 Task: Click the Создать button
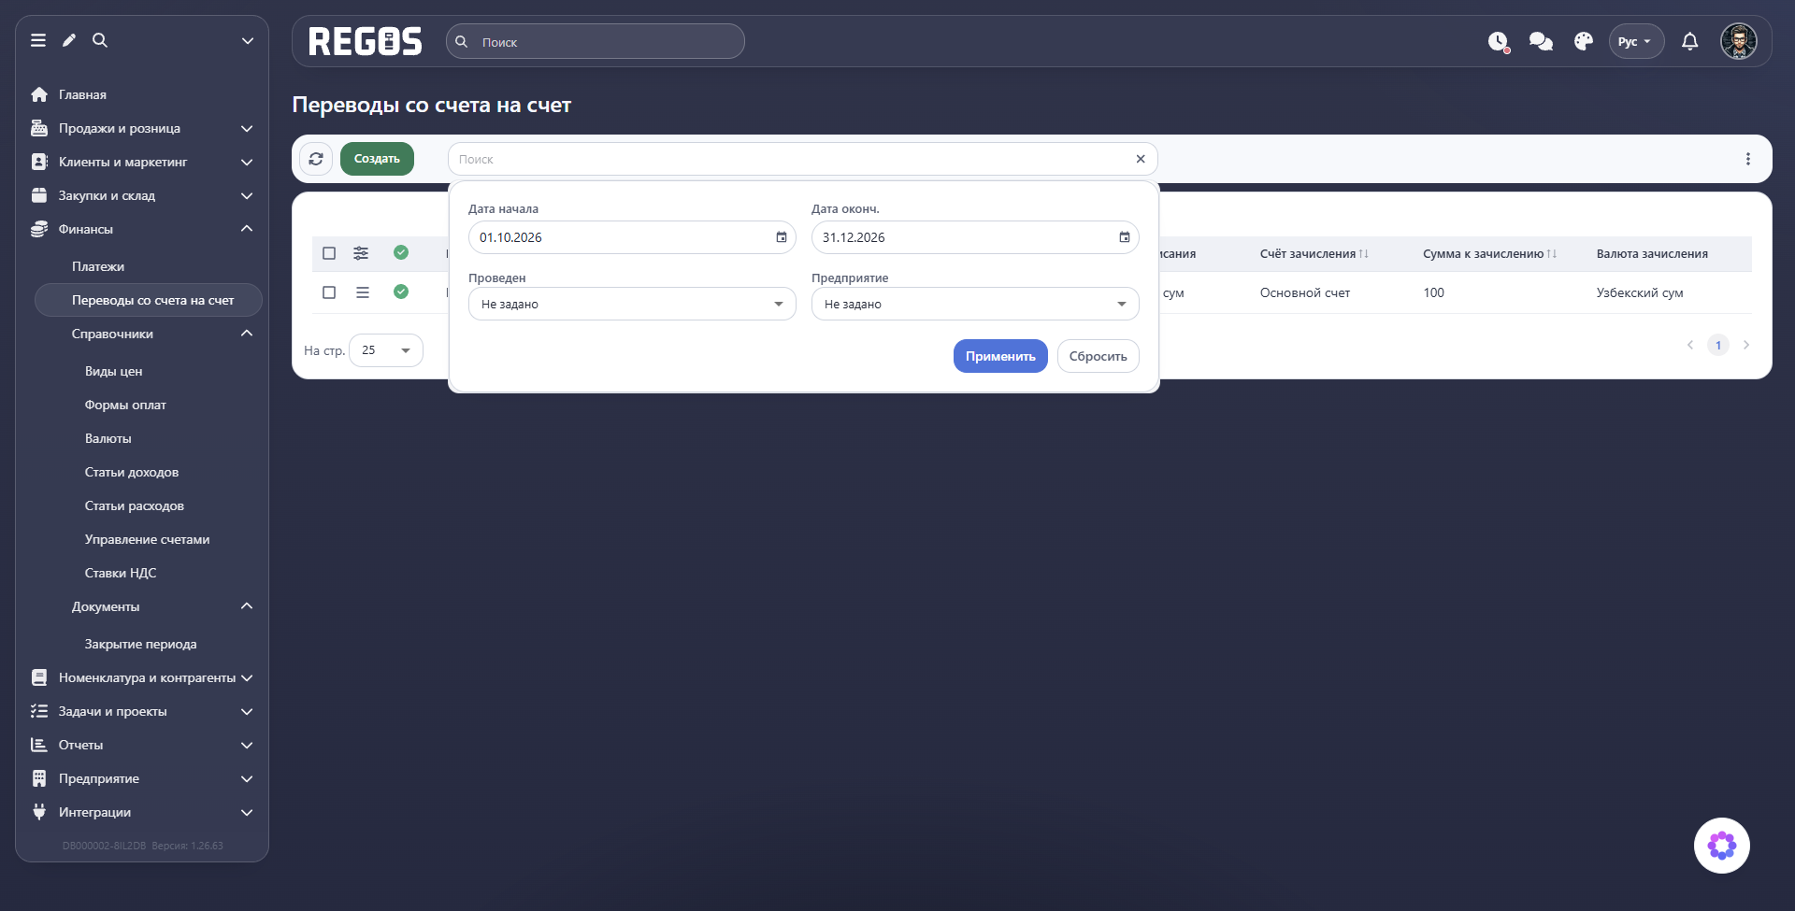click(x=377, y=159)
